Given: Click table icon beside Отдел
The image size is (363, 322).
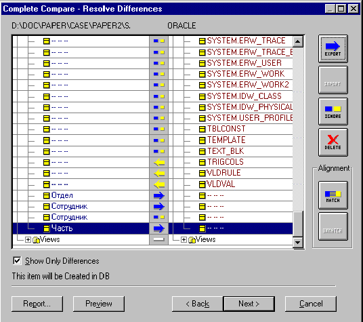Looking at the screenshot, I should (47, 196).
